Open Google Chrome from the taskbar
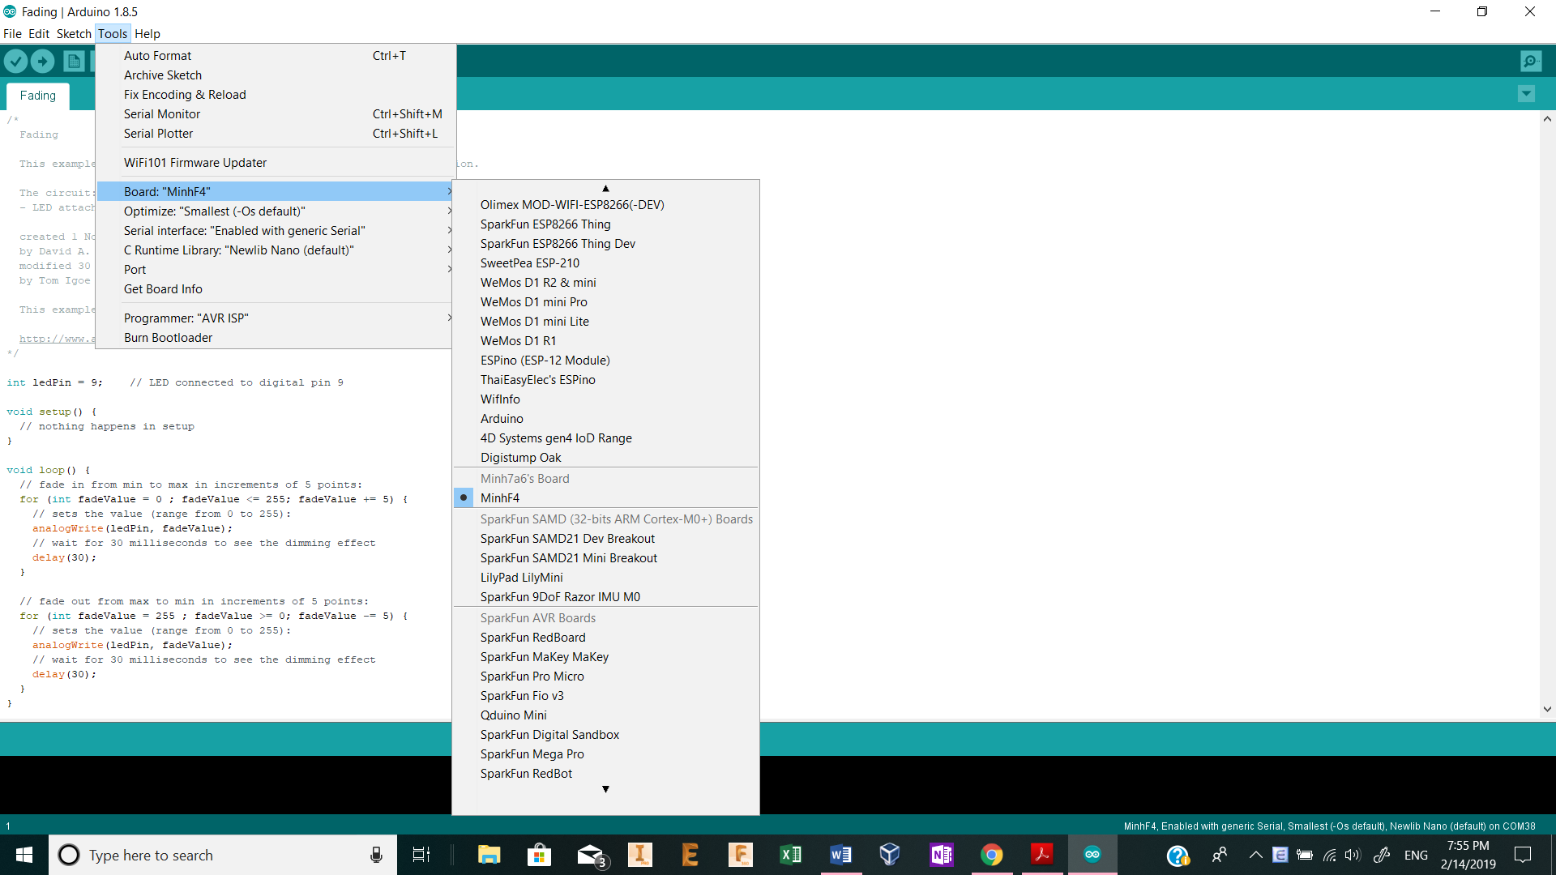The width and height of the screenshot is (1556, 875). coord(991,855)
